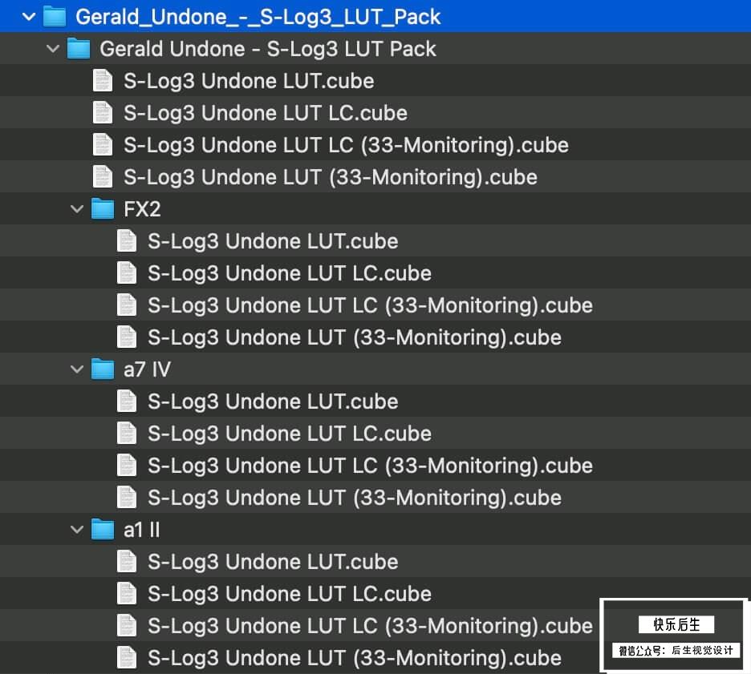This screenshot has width=751, height=674.
Task: Click file icon of top-level S-Log3 Undone LUT.cube
Action: click(103, 80)
